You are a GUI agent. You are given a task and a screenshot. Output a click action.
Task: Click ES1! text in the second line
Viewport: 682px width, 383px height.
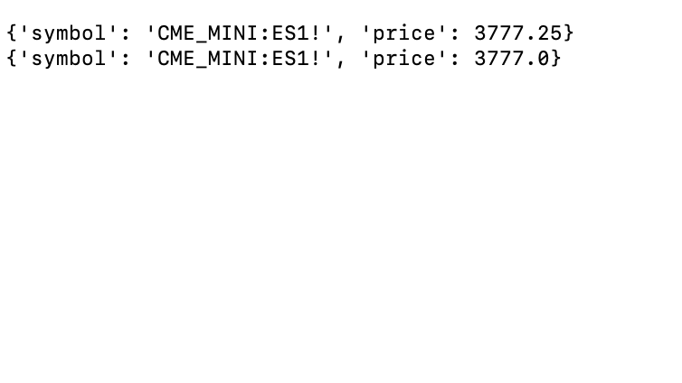(296, 59)
